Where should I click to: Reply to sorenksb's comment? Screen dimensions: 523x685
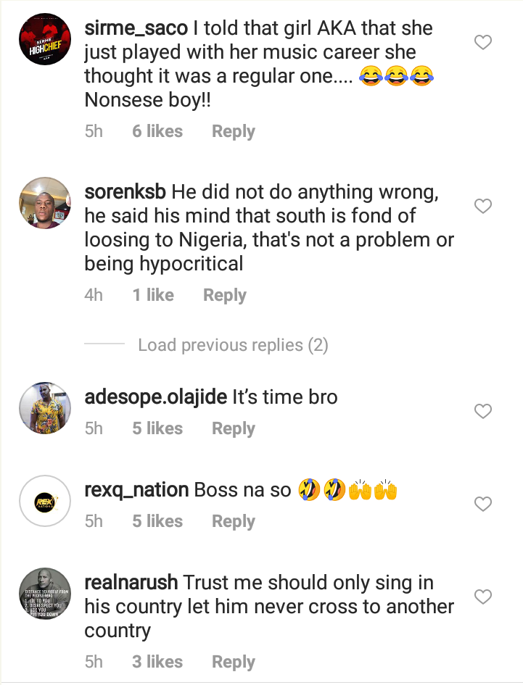coord(225,296)
